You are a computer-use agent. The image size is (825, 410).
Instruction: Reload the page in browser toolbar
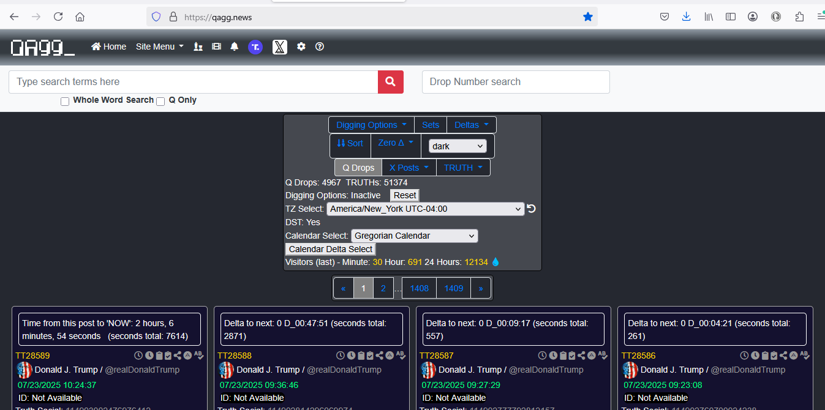point(58,17)
